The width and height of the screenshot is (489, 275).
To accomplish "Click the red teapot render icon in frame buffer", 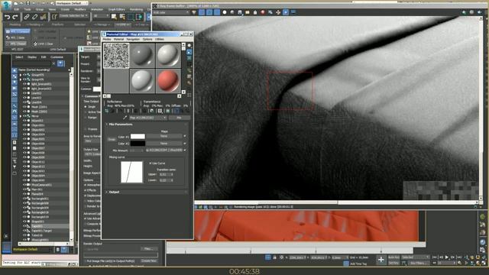I will [263, 12].
